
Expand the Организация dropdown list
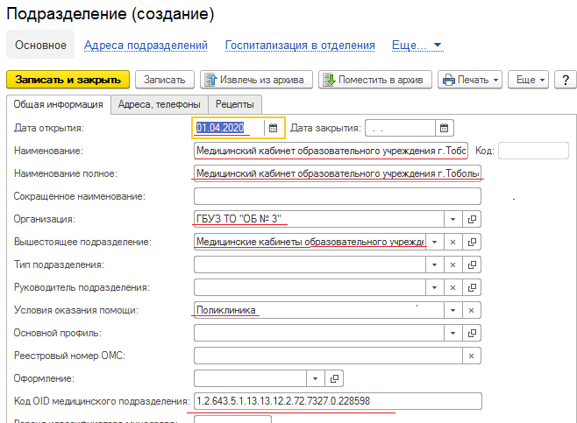(453, 219)
